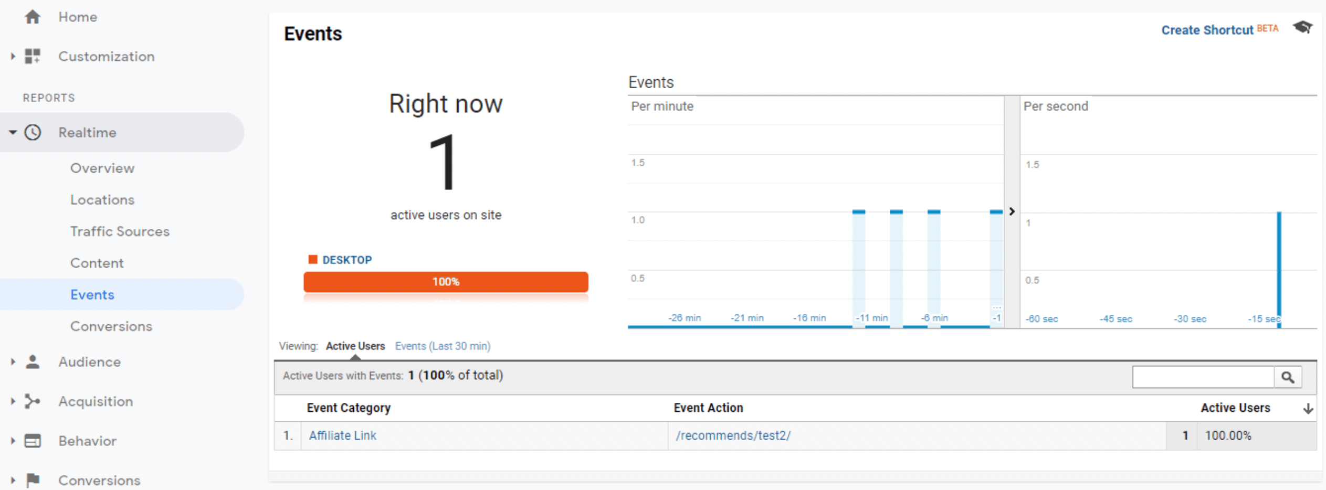The image size is (1326, 490).
Task: Open Realtime Overview report
Action: pyautogui.click(x=102, y=168)
